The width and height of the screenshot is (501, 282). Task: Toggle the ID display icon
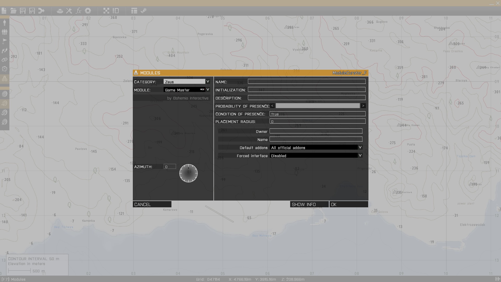click(116, 11)
